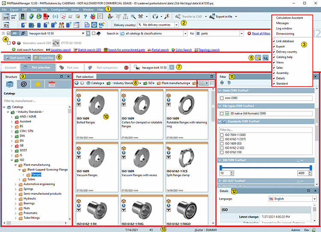The width and height of the screenshot is (321, 232).
Task: Click the red remove icon beside Geometric search
Action: point(14,43)
